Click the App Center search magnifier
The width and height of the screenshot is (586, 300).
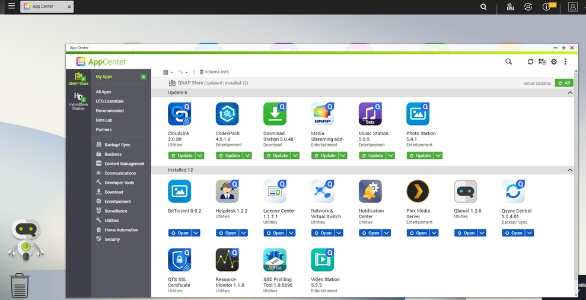coord(509,62)
